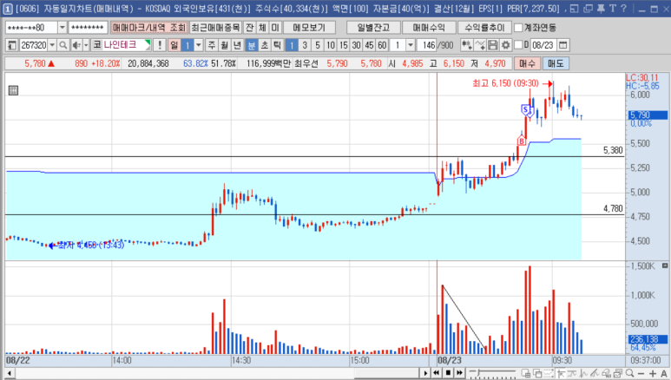The image size is (671, 380).
Task: Click the add candle indicator icon
Action: [x=466, y=45]
